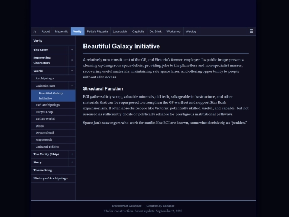289x217 pixels.
Task: Go to the home page icon
Action: coord(35,32)
